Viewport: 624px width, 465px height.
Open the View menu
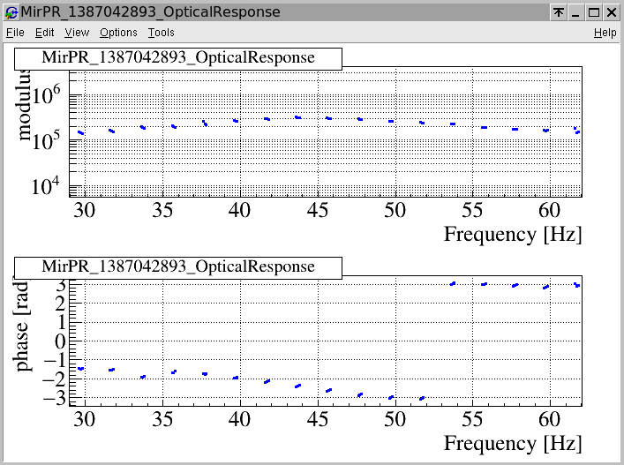coord(77,33)
